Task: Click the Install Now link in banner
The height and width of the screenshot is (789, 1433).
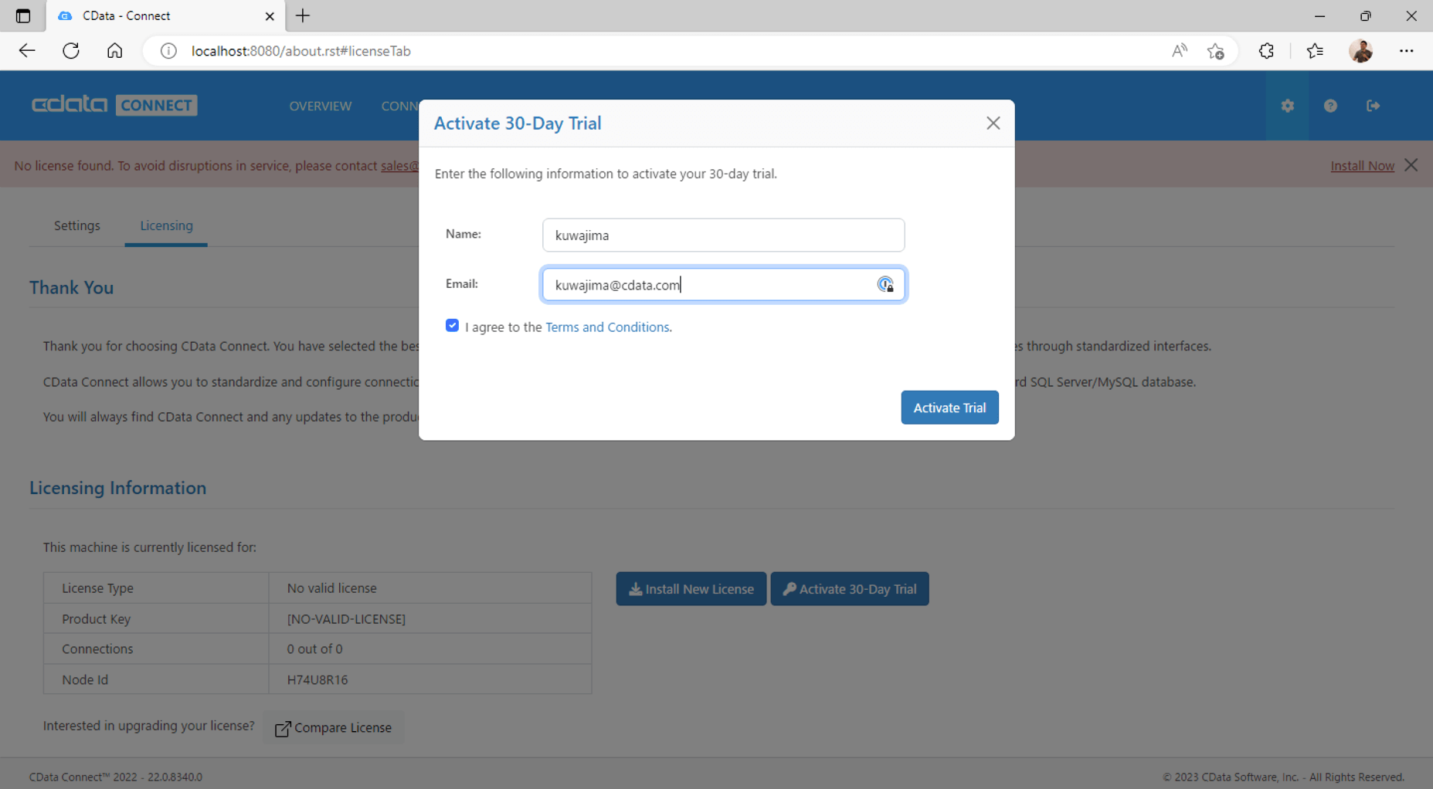Action: (x=1362, y=166)
